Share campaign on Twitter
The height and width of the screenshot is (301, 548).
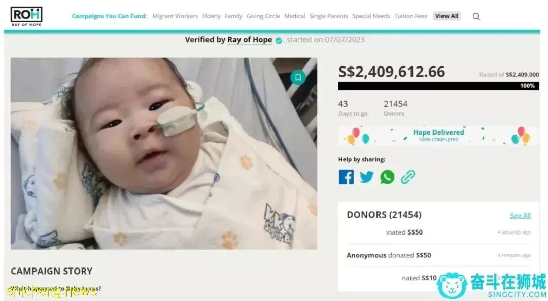(367, 177)
